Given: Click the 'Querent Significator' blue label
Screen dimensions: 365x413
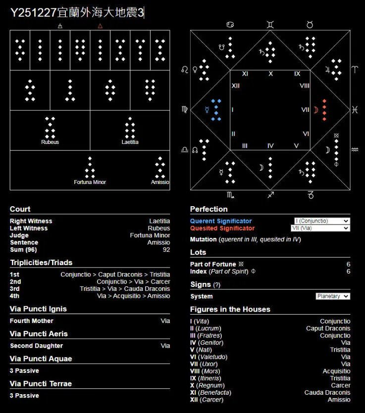Looking at the screenshot, I should pyautogui.click(x=221, y=221).
